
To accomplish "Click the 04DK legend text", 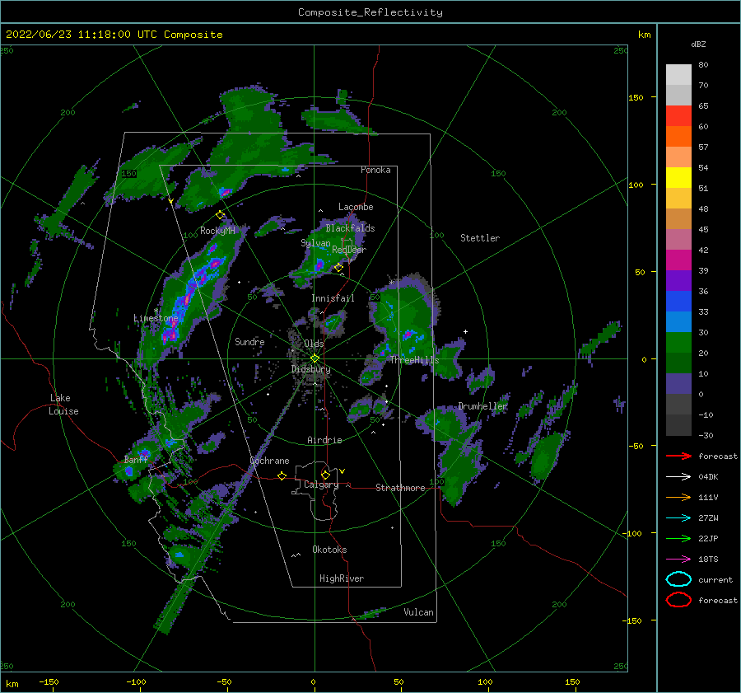I will 708,477.
